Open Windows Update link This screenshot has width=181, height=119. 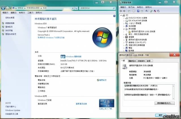point(13,110)
